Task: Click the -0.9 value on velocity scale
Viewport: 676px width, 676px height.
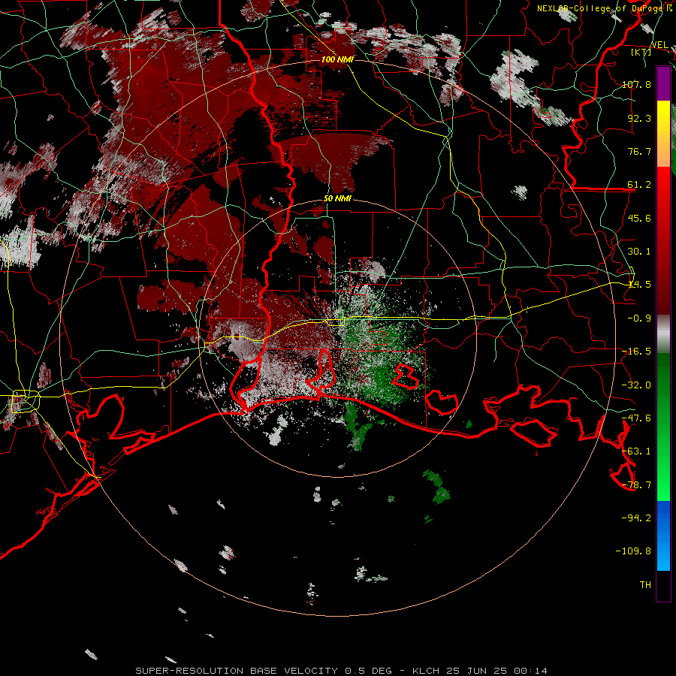Action: (x=639, y=318)
